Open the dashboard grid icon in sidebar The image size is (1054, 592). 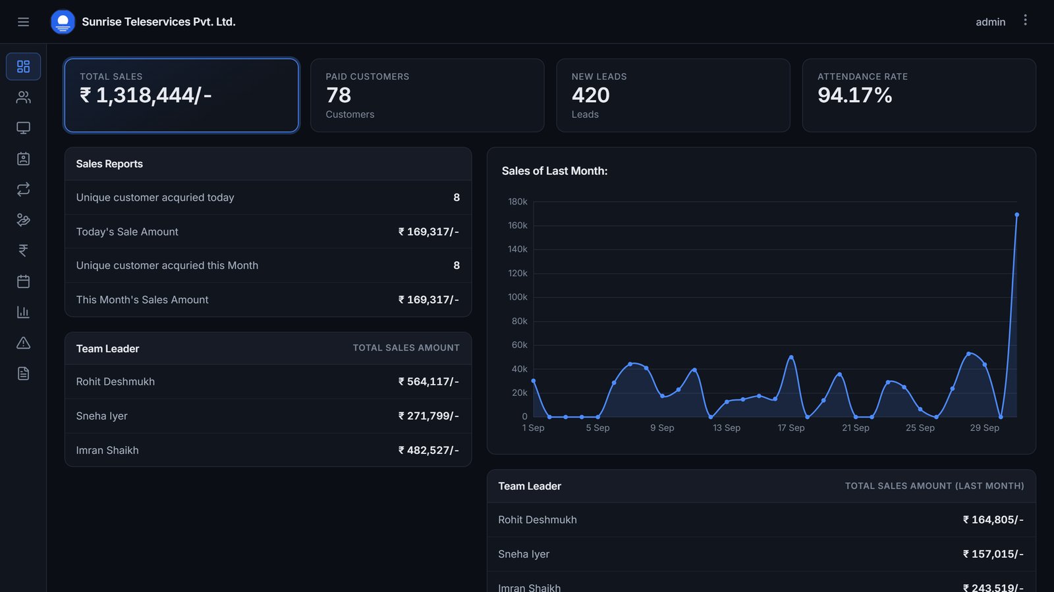click(x=23, y=66)
